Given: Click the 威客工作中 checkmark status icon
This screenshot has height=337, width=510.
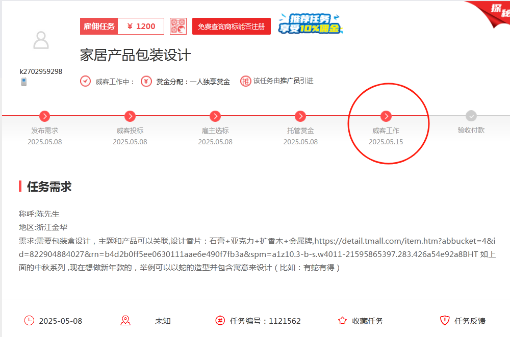Looking at the screenshot, I should coord(85,82).
